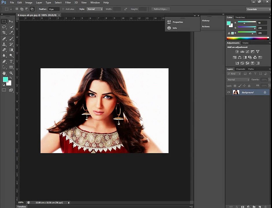Select the Move tool
Viewport: 272px width, 208px height.
coord(11,21)
